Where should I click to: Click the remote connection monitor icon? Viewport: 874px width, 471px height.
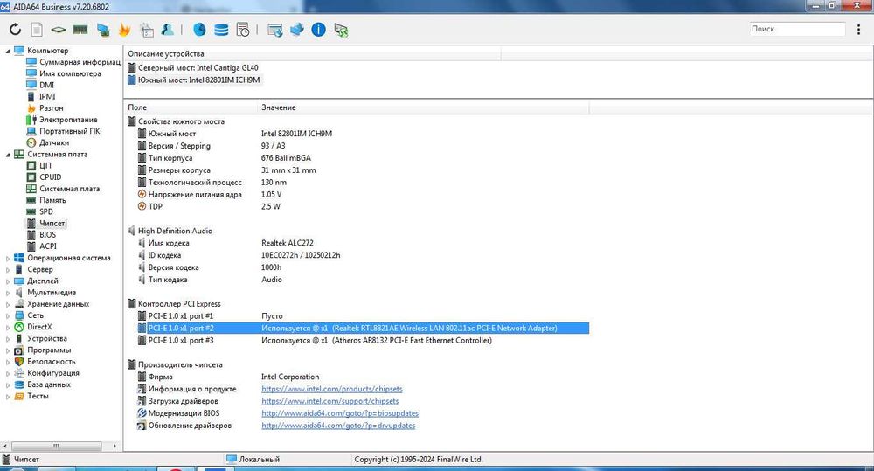[x=341, y=30]
